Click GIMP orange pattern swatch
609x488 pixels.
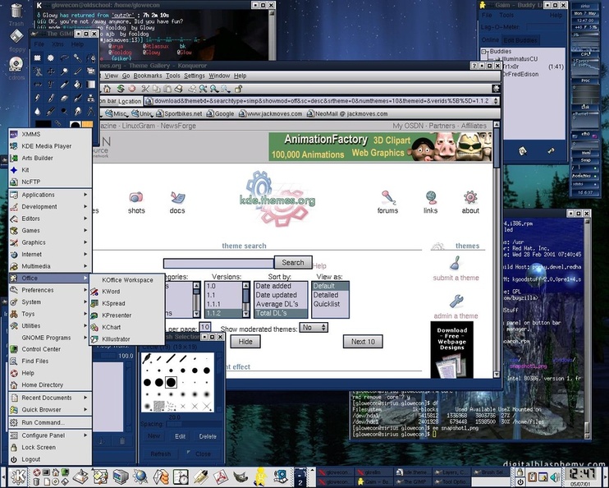[x=87, y=124]
